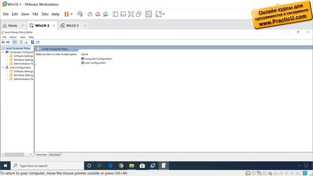313x176 pixels.
Task: Open the Group Policy Editor View menu
Action: (x=22, y=37)
